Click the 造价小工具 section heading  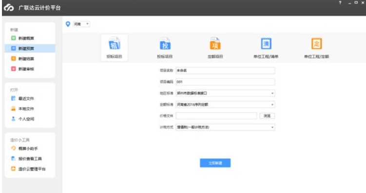point(20,140)
